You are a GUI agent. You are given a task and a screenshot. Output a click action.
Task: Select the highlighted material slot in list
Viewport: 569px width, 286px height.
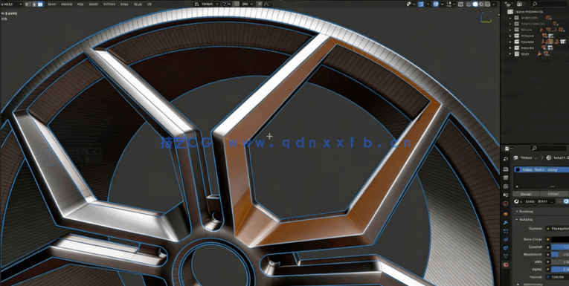pyautogui.click(x=541, y=169)
